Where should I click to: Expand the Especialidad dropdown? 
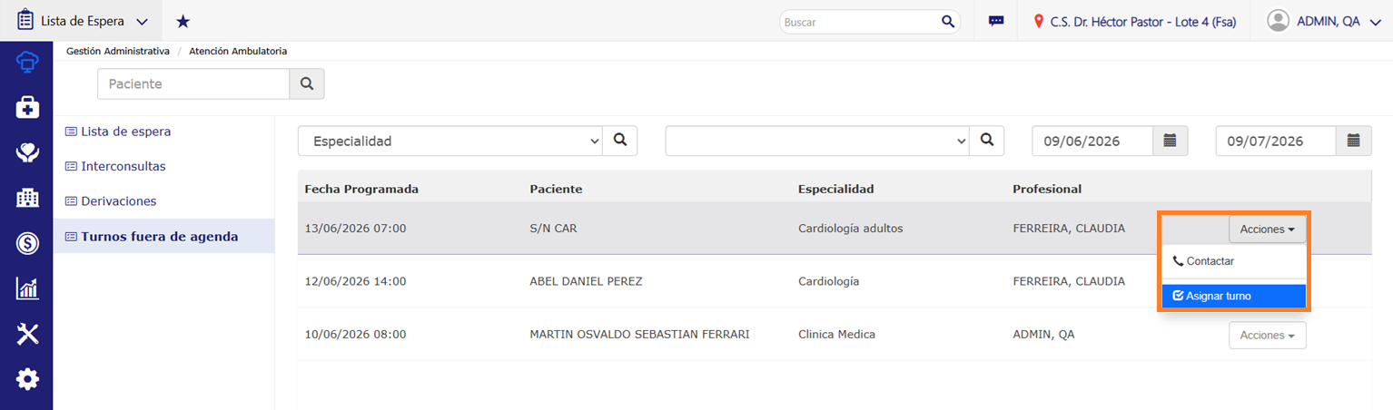[450, 141]
